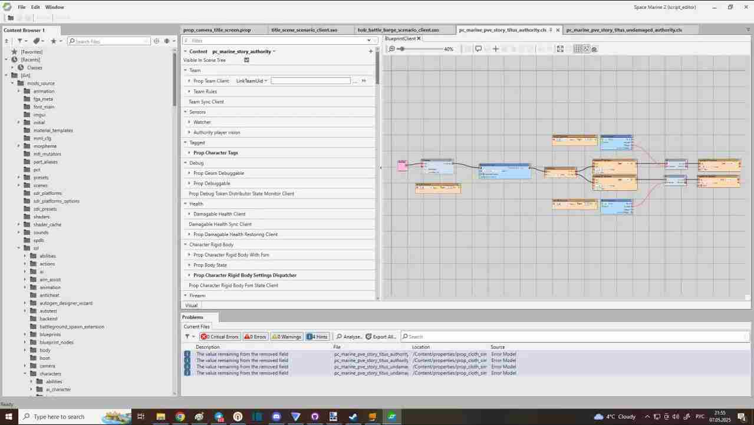The width and height of the screenshot is (754, 425).
Task: Click the sort up-down arrows icon in Content Browser
Action: [6, 41]
